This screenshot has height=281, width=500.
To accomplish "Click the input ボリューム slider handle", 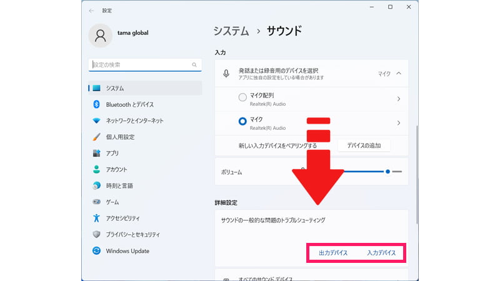I will tap(388, 171).
